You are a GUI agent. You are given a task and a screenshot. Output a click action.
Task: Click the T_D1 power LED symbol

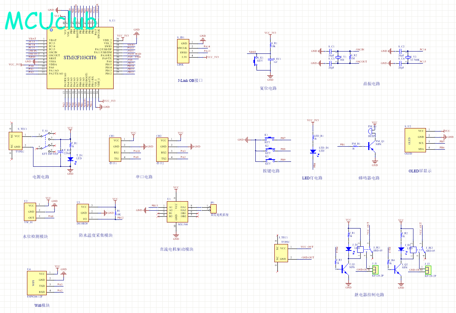[70, 160]
